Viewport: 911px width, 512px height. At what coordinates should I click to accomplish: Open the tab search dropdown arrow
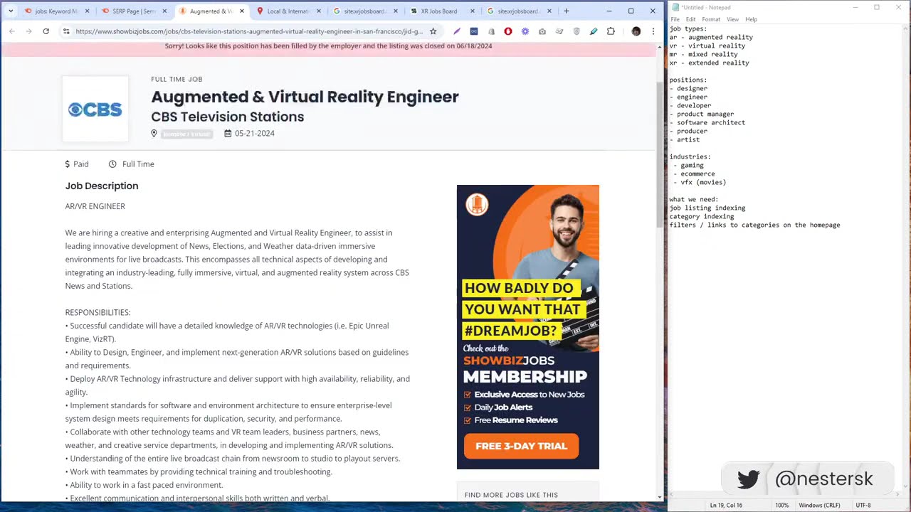click(10, 11)
